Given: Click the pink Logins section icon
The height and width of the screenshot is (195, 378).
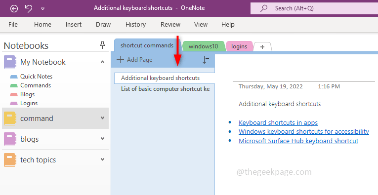Looking at the screenshot, I should click(x=14, y=103).
